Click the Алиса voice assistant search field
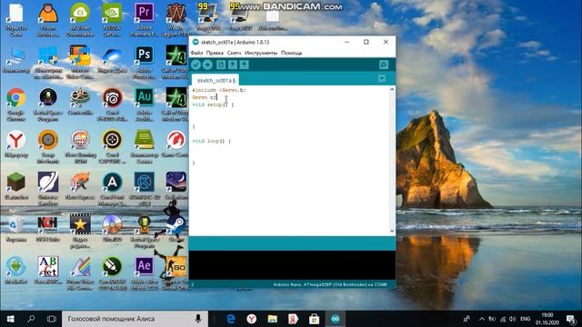This screenshot has height=327, width=582. 135,319
